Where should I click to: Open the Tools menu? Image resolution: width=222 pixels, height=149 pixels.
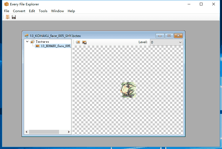point(43,11)
